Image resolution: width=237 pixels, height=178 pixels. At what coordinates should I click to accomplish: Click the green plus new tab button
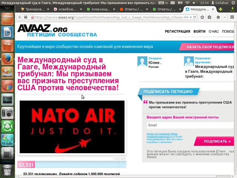[x=221, y=9]
